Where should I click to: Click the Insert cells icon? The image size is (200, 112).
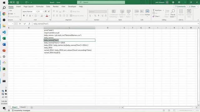pyautogui.click(x=137, y=11)
